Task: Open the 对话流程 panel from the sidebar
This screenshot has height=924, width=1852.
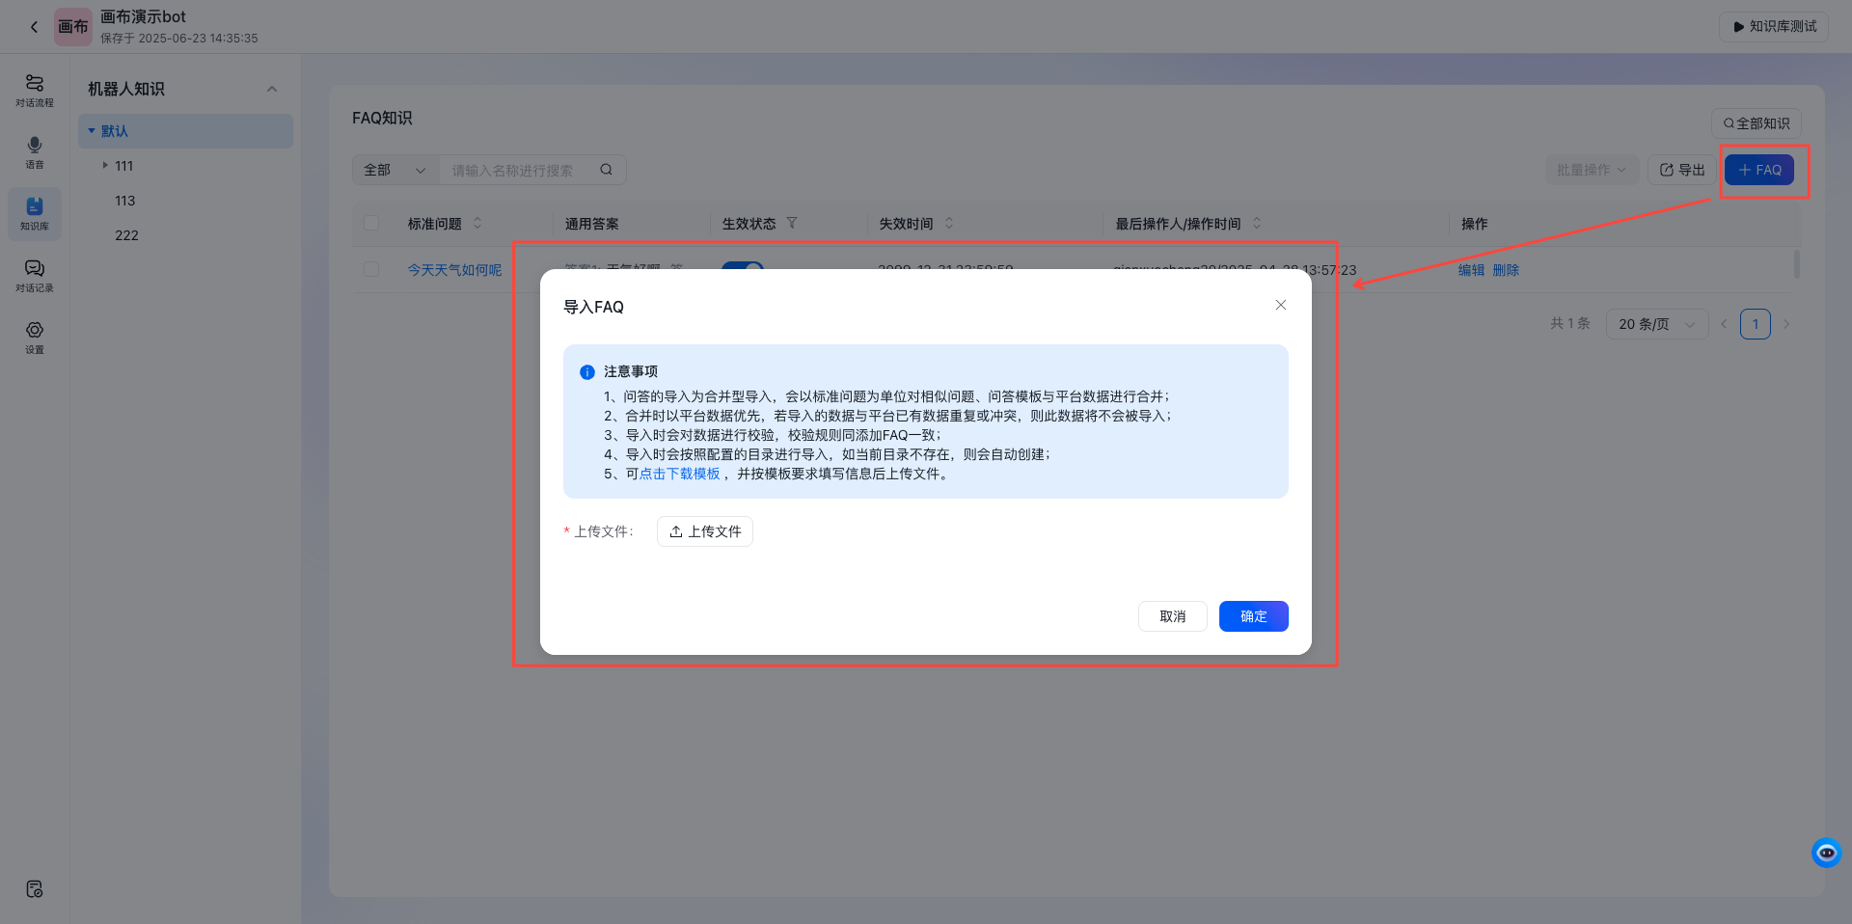Action: click(x=35, y=91)
